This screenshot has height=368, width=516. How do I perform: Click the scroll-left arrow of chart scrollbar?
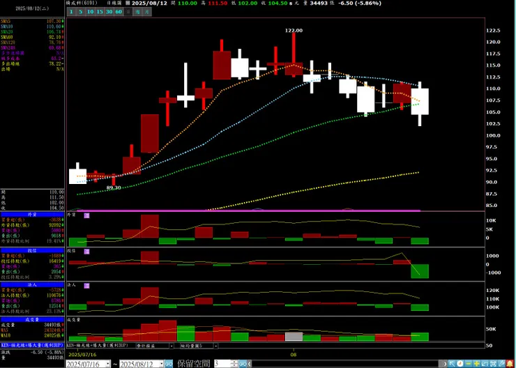[249, 364]
